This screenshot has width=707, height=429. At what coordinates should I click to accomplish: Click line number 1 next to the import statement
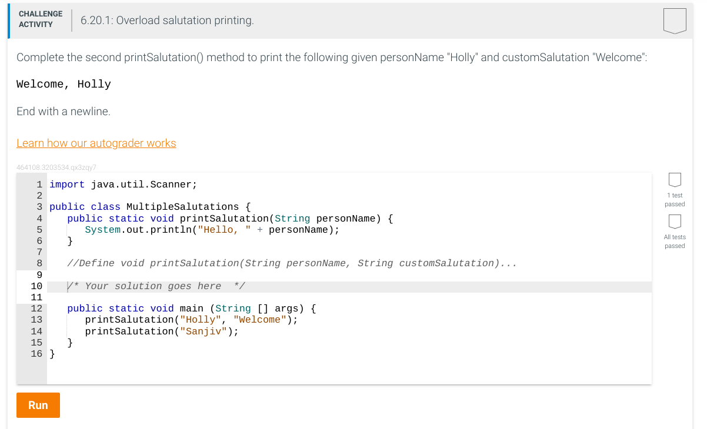point(39,184)
